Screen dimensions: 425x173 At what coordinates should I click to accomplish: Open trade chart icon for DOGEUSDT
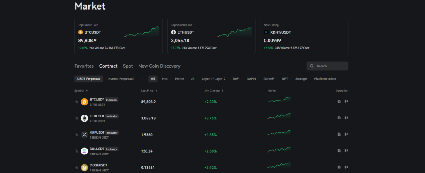[346, 167]
